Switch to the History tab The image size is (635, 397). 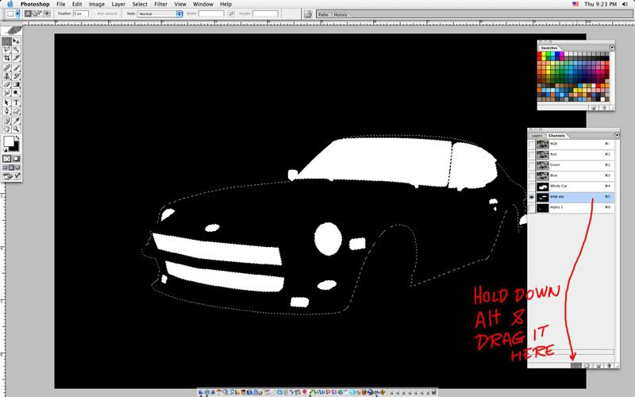340,14
